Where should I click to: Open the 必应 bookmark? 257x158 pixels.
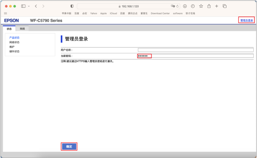pos(85,13)
